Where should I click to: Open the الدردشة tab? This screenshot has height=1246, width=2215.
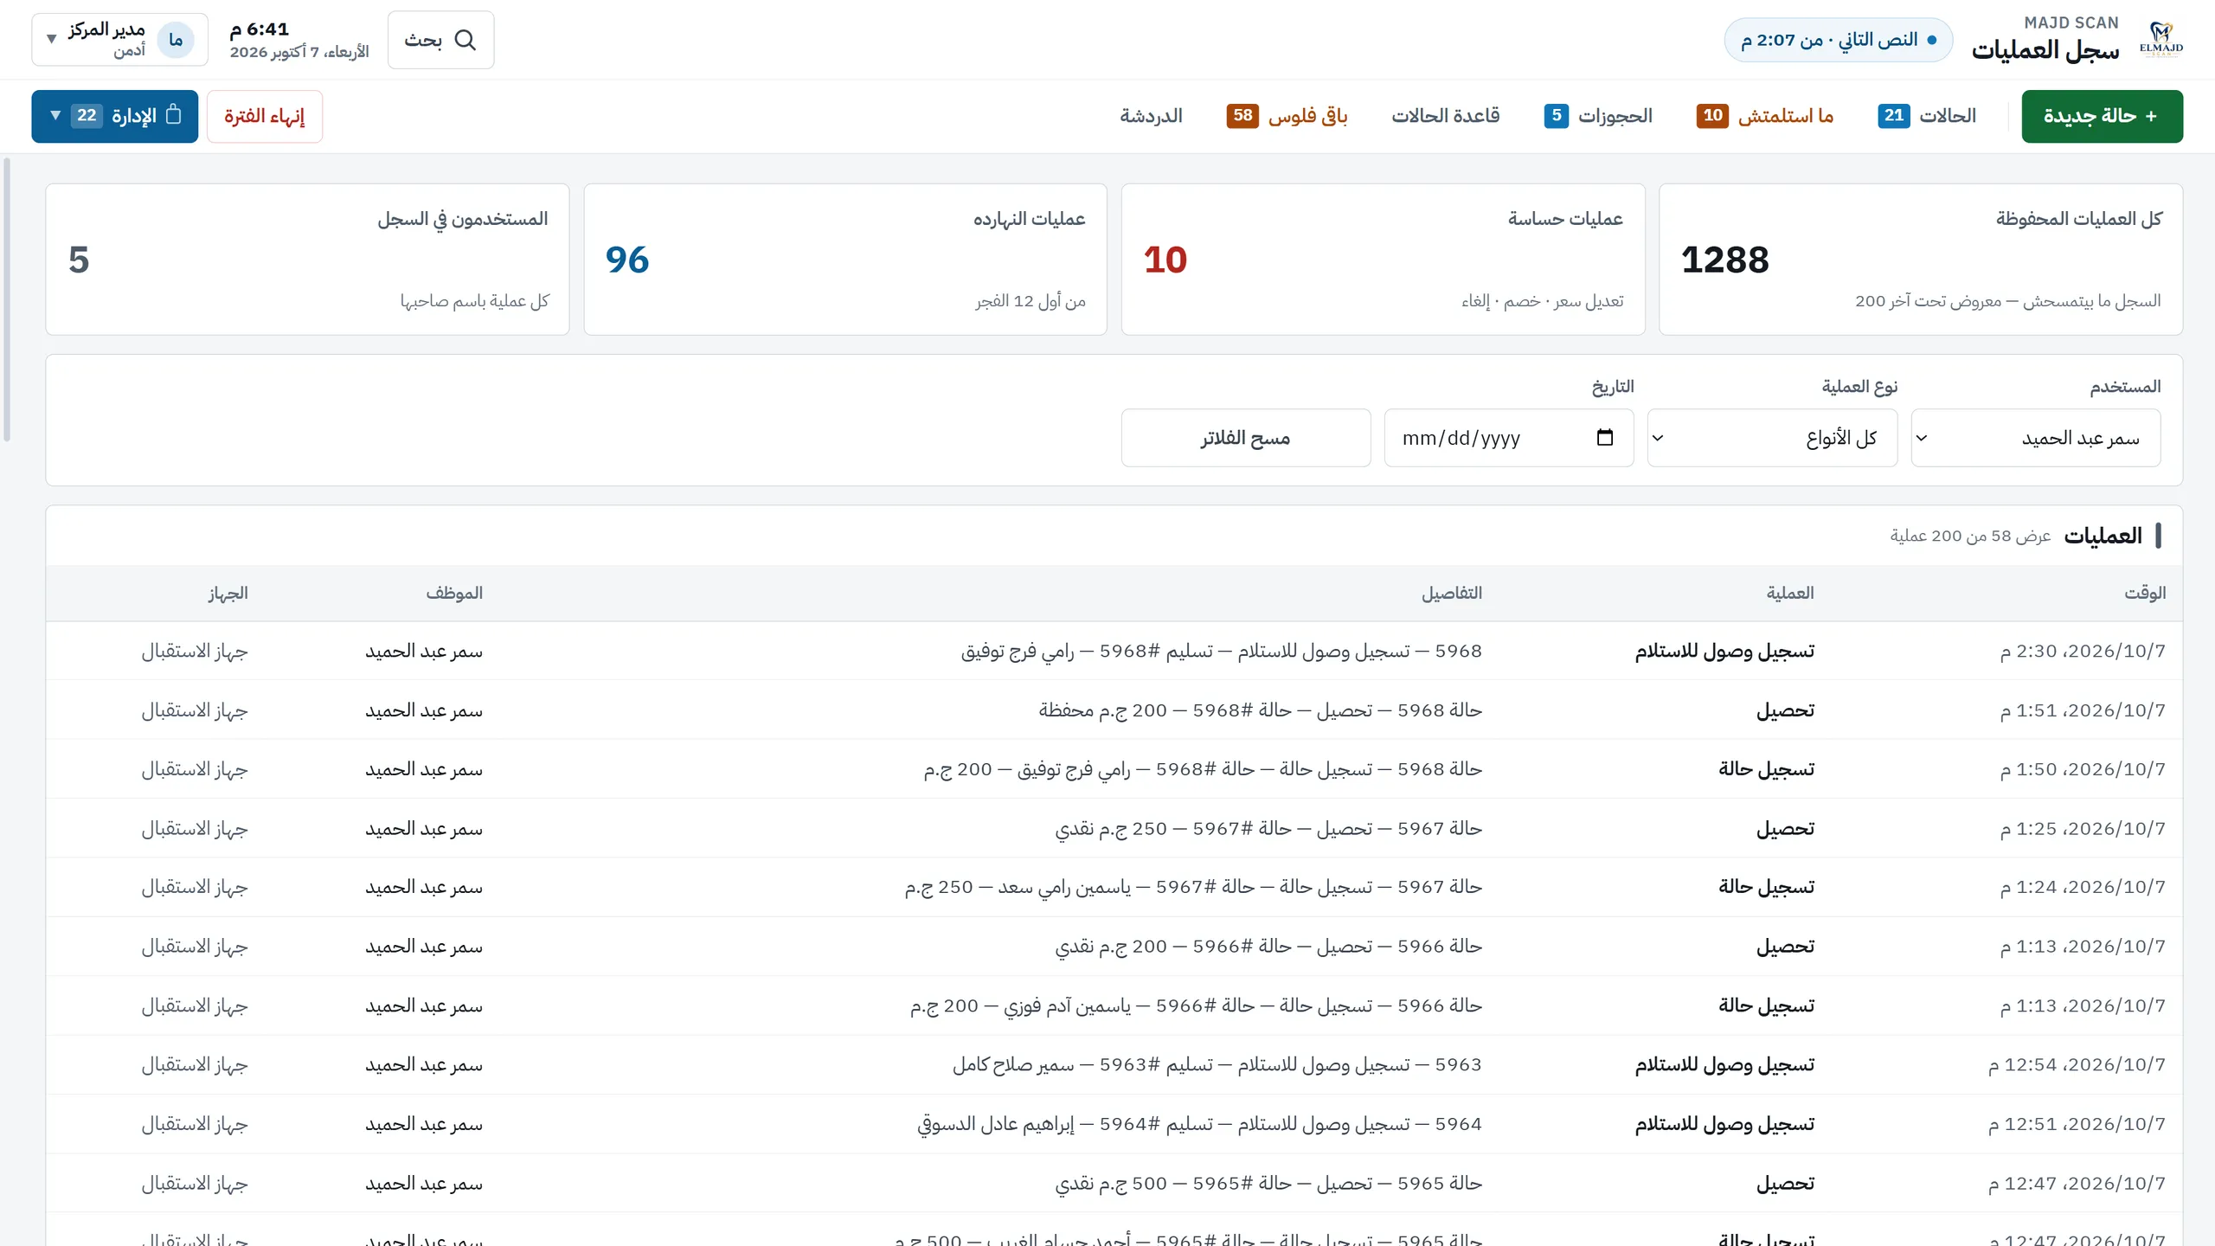(x=1151, y=116)
